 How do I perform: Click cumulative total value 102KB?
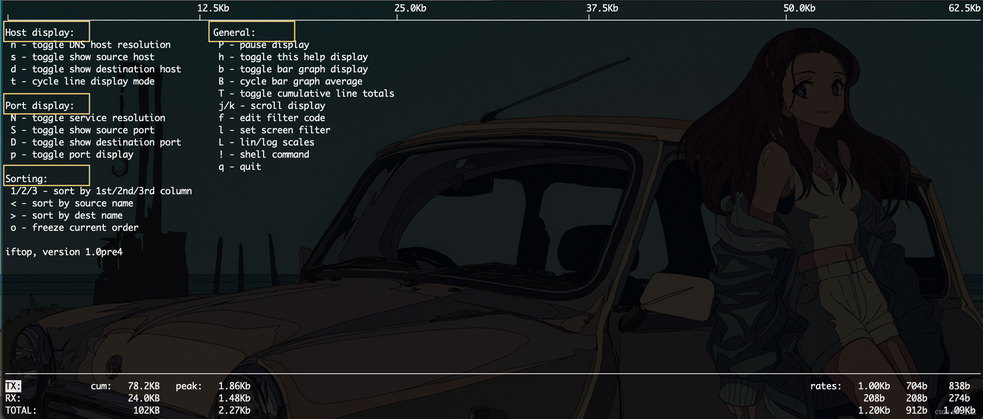coord(147,411)
